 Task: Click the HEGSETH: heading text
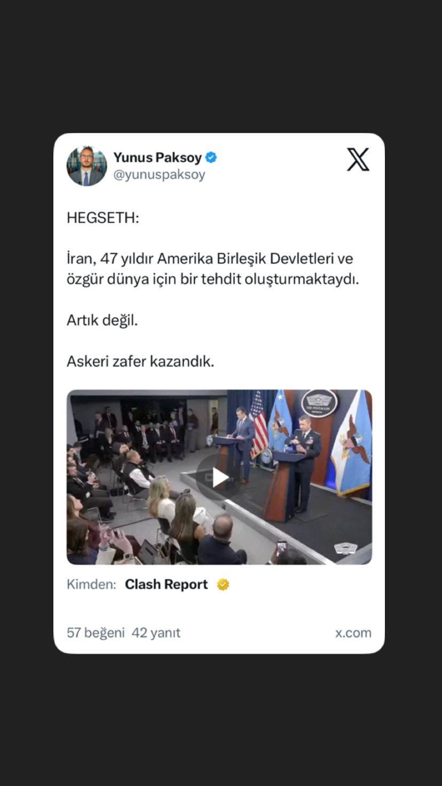(102, 218)
